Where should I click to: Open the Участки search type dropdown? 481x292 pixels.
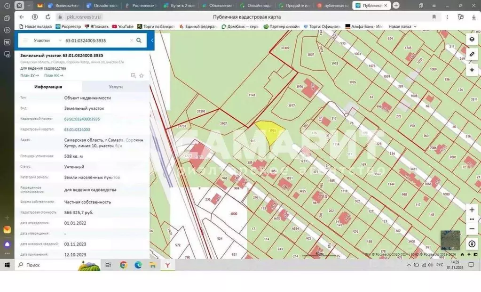click(47, 41)
